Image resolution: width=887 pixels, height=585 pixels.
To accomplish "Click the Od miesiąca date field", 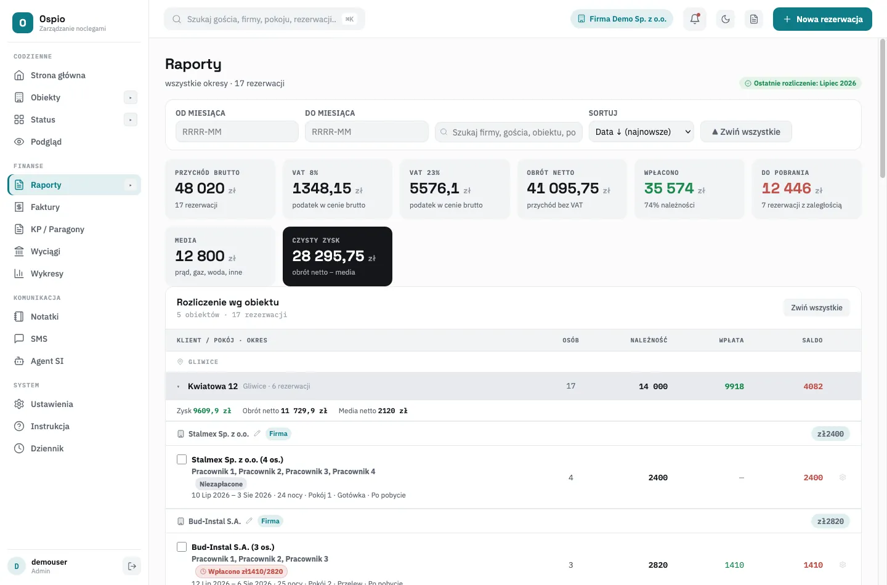I will (x=237, y=132).
